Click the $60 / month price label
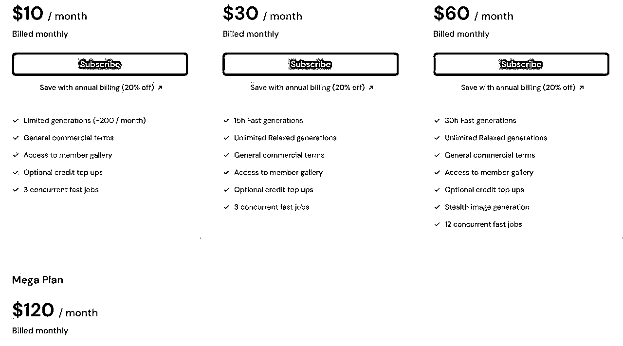 click(x=474, y=14)
